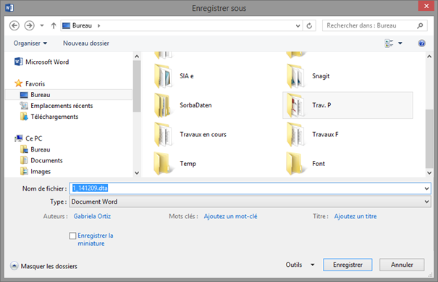The image size is (438, 282).
Task: Select the Travaux en cours folder icon
Action: click(163, 135)
